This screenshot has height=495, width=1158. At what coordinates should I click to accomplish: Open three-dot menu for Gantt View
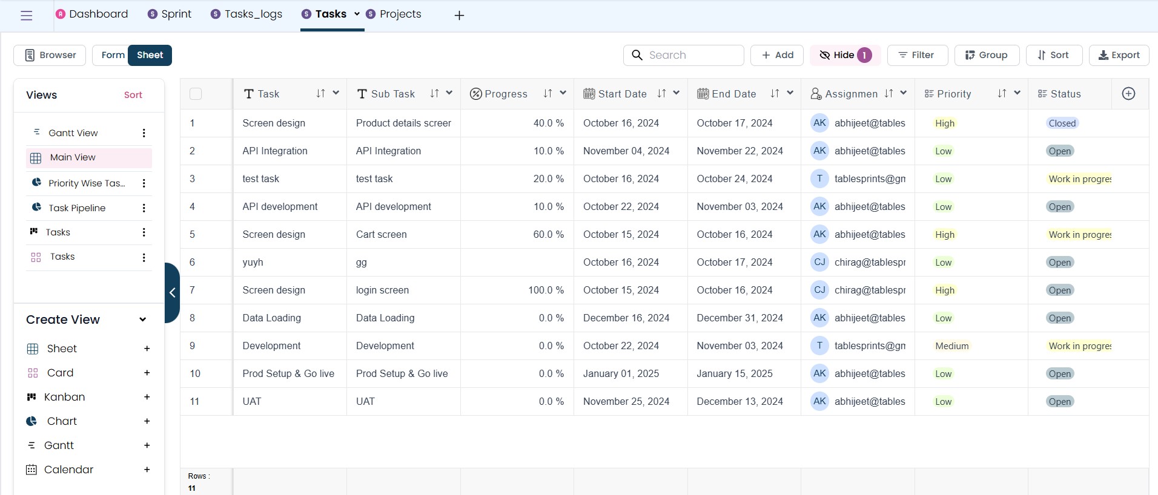point(144,133)
